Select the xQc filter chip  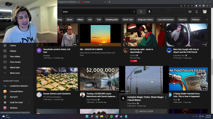coord(90,20)
